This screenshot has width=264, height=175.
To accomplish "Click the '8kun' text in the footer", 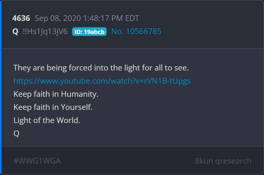I will pos(204,161).
